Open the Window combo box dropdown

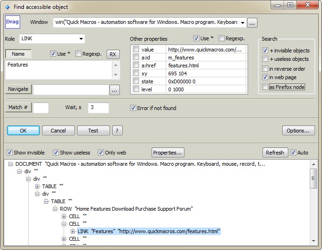click(x=242, y=22)
